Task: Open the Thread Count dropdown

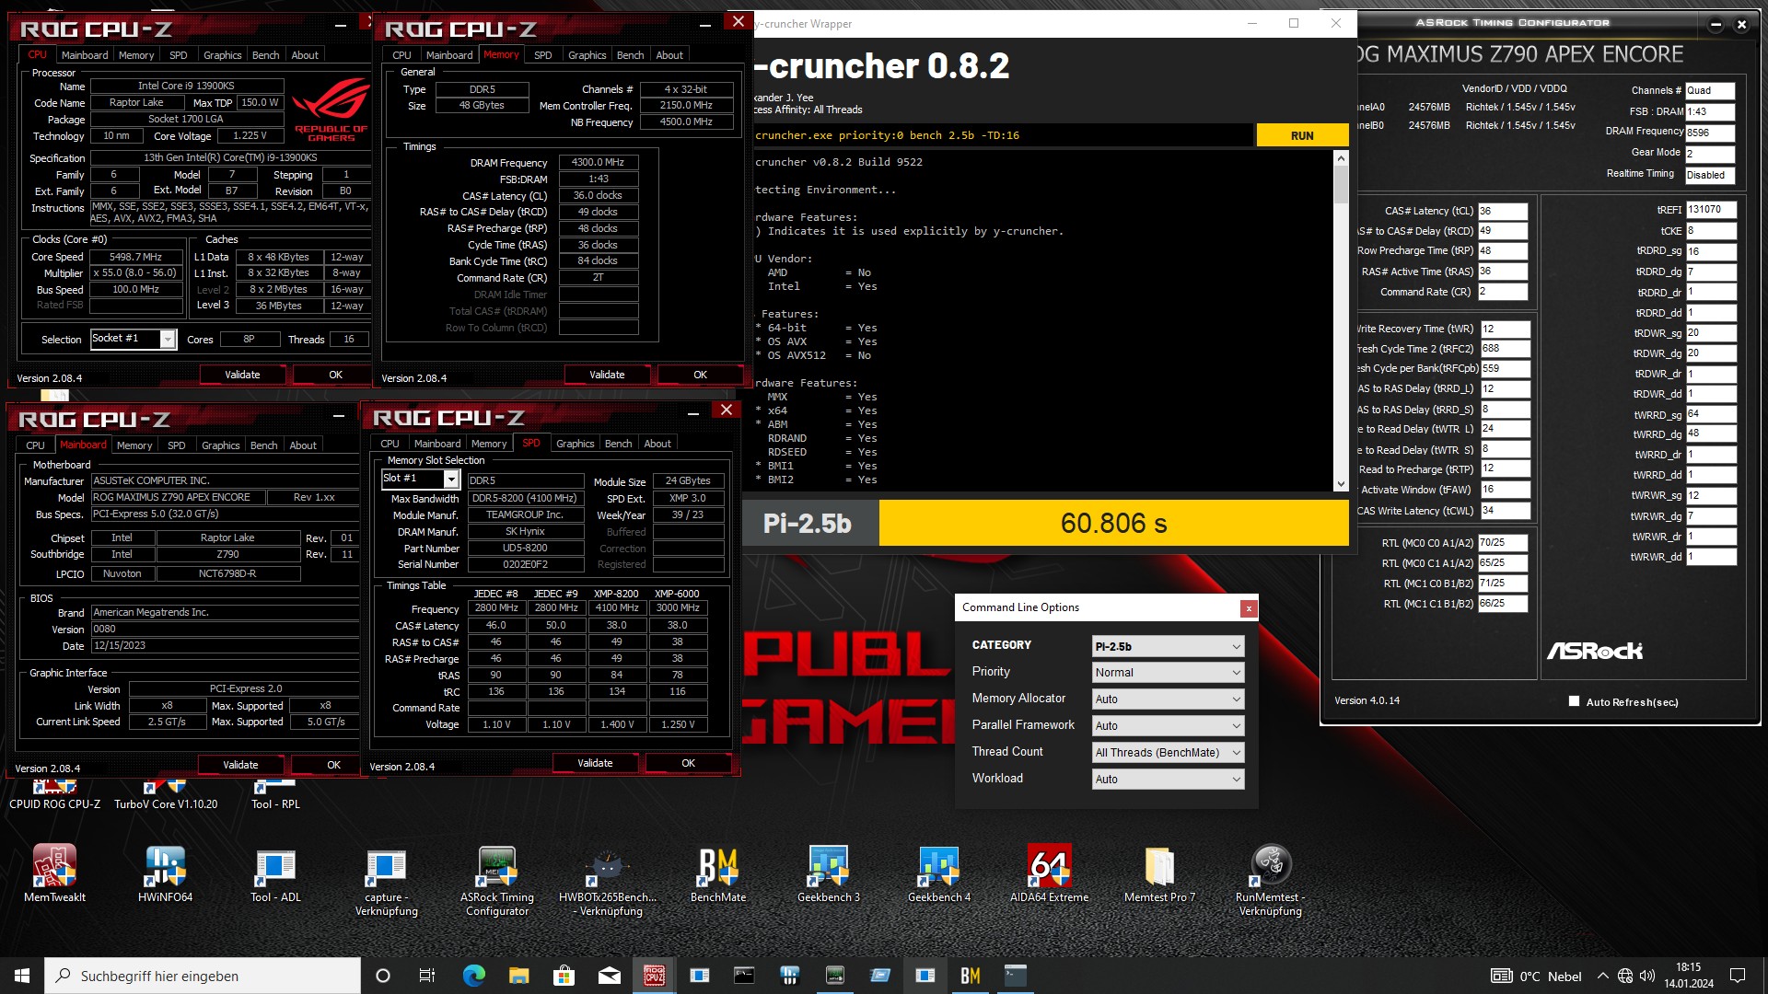Action: [1168, 753]
